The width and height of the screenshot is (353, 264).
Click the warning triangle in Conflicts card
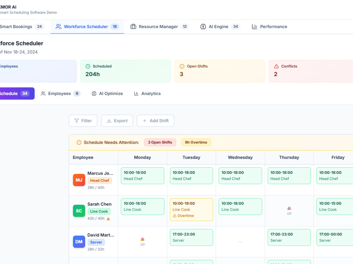point(276,66)
